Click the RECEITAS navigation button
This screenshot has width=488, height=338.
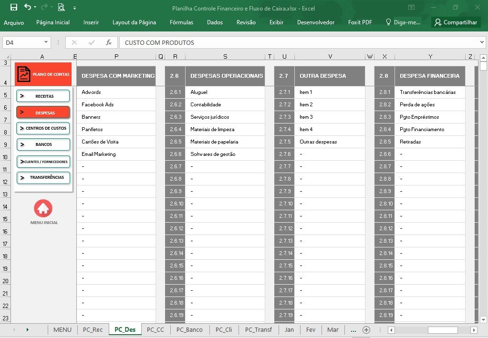(x=43, y=96)
